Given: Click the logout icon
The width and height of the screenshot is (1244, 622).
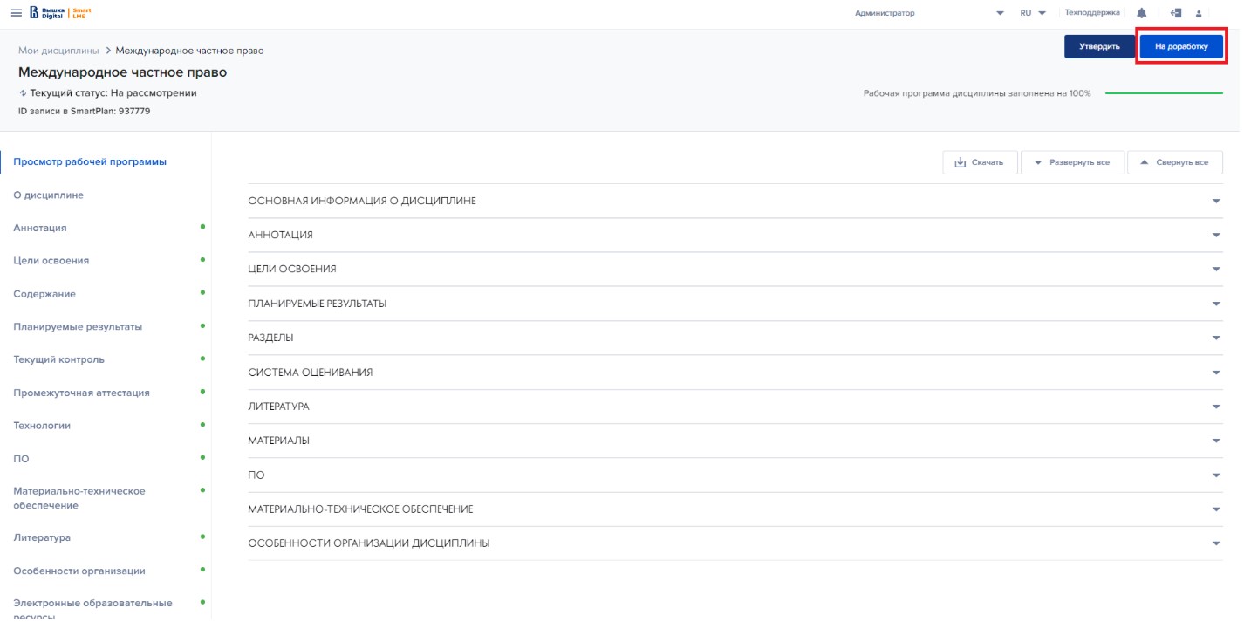Looking at the screenshot, I should [x=1176, y=13].
